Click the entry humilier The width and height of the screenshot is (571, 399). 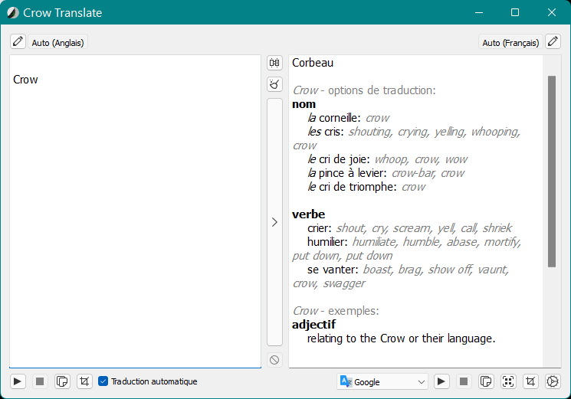tap(327, 242)
